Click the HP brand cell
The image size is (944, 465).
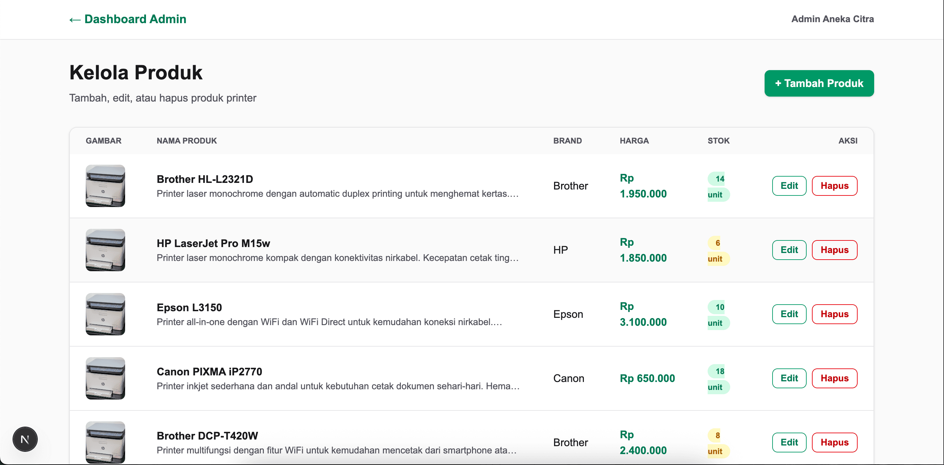(x=560, y=250)
